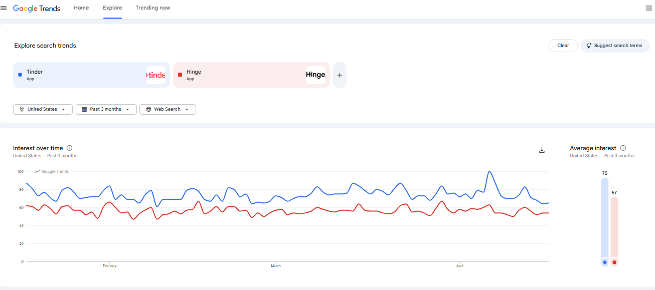Click Suggest search terms button
Viewport: 655px width, 290px height.
(615, 46)
